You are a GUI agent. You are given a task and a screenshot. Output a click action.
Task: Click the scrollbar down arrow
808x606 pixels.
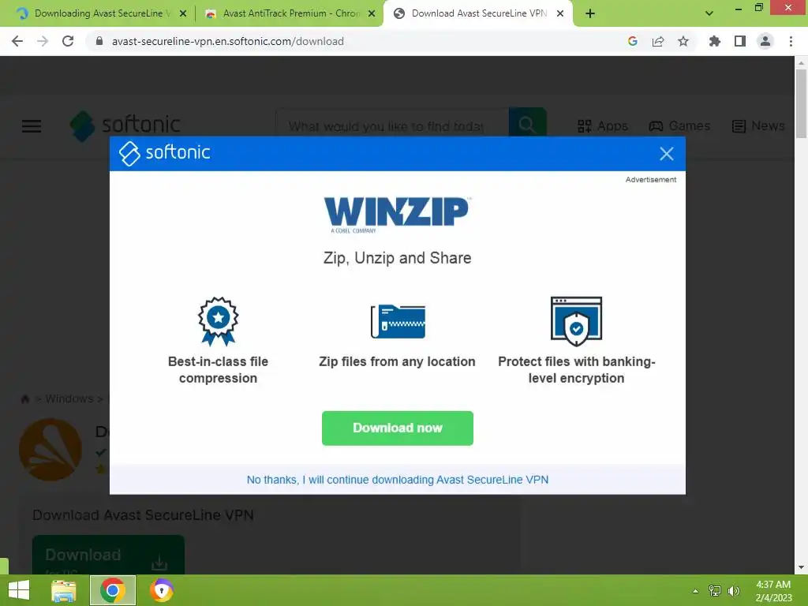click(801, 567)
